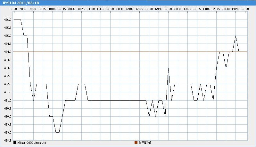Click the 436.0 price axis label
The image size is (256, 147).
pos(8,20)
